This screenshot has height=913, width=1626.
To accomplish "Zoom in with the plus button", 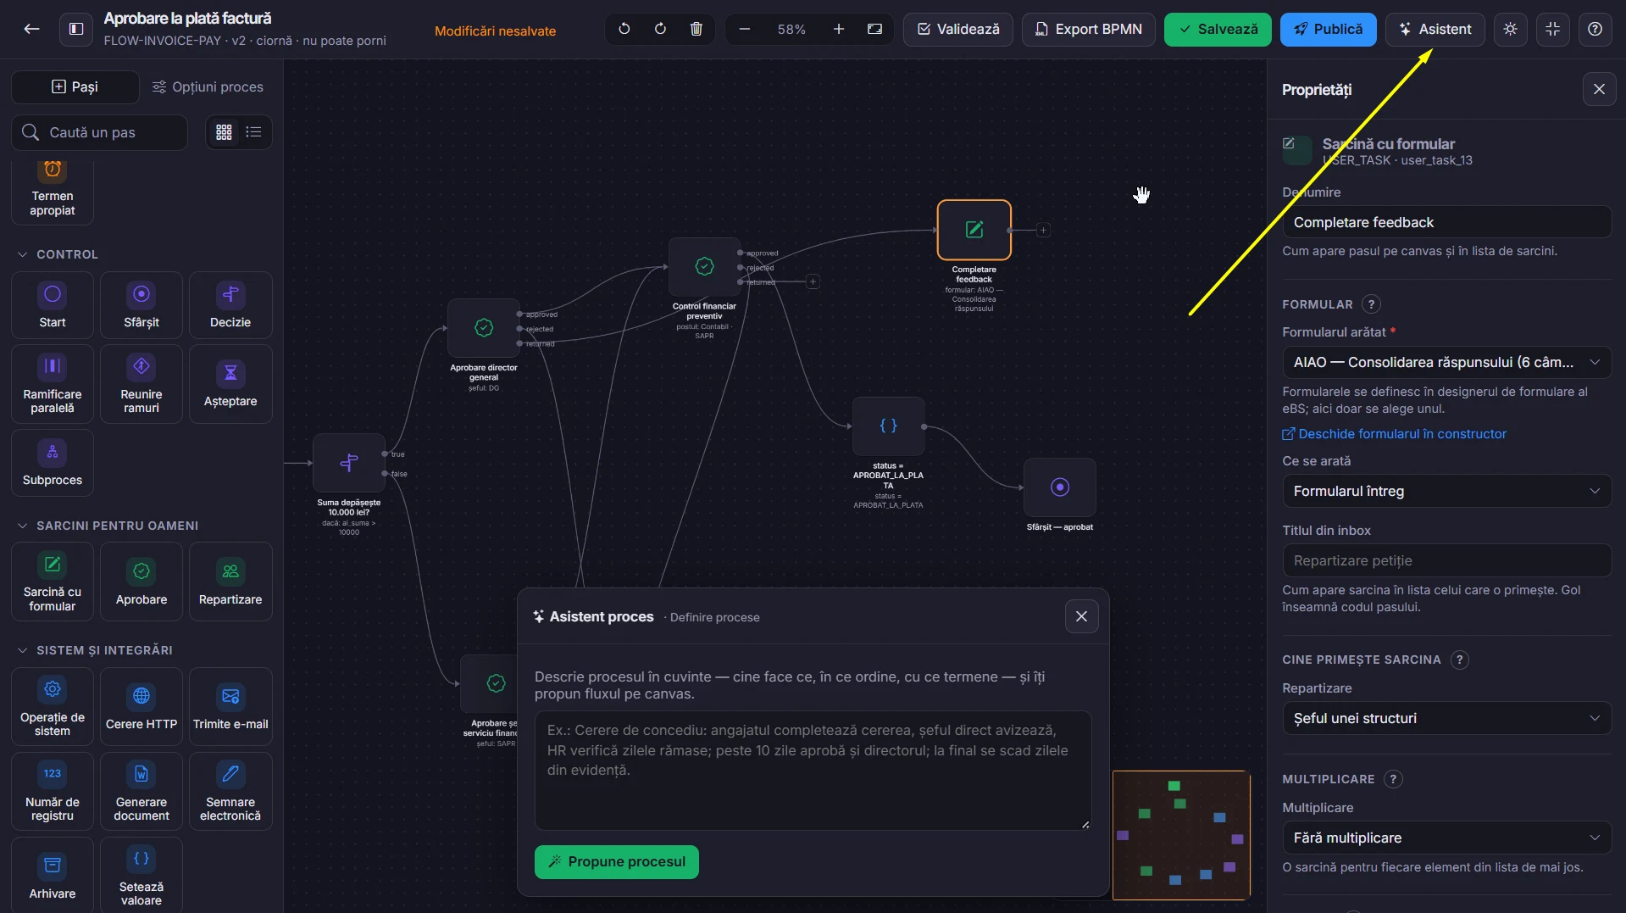I will (x=839, y=29).
